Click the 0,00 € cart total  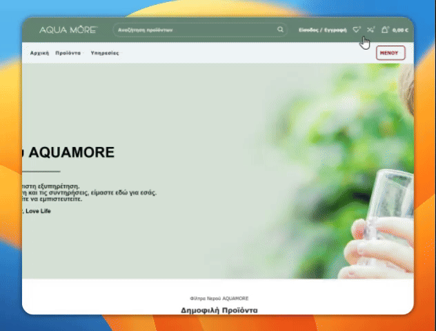(400, 30)
